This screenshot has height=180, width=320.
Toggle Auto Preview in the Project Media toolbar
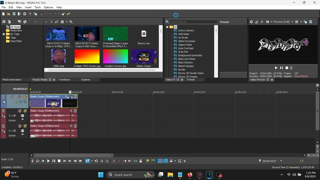tap(57, 22)
